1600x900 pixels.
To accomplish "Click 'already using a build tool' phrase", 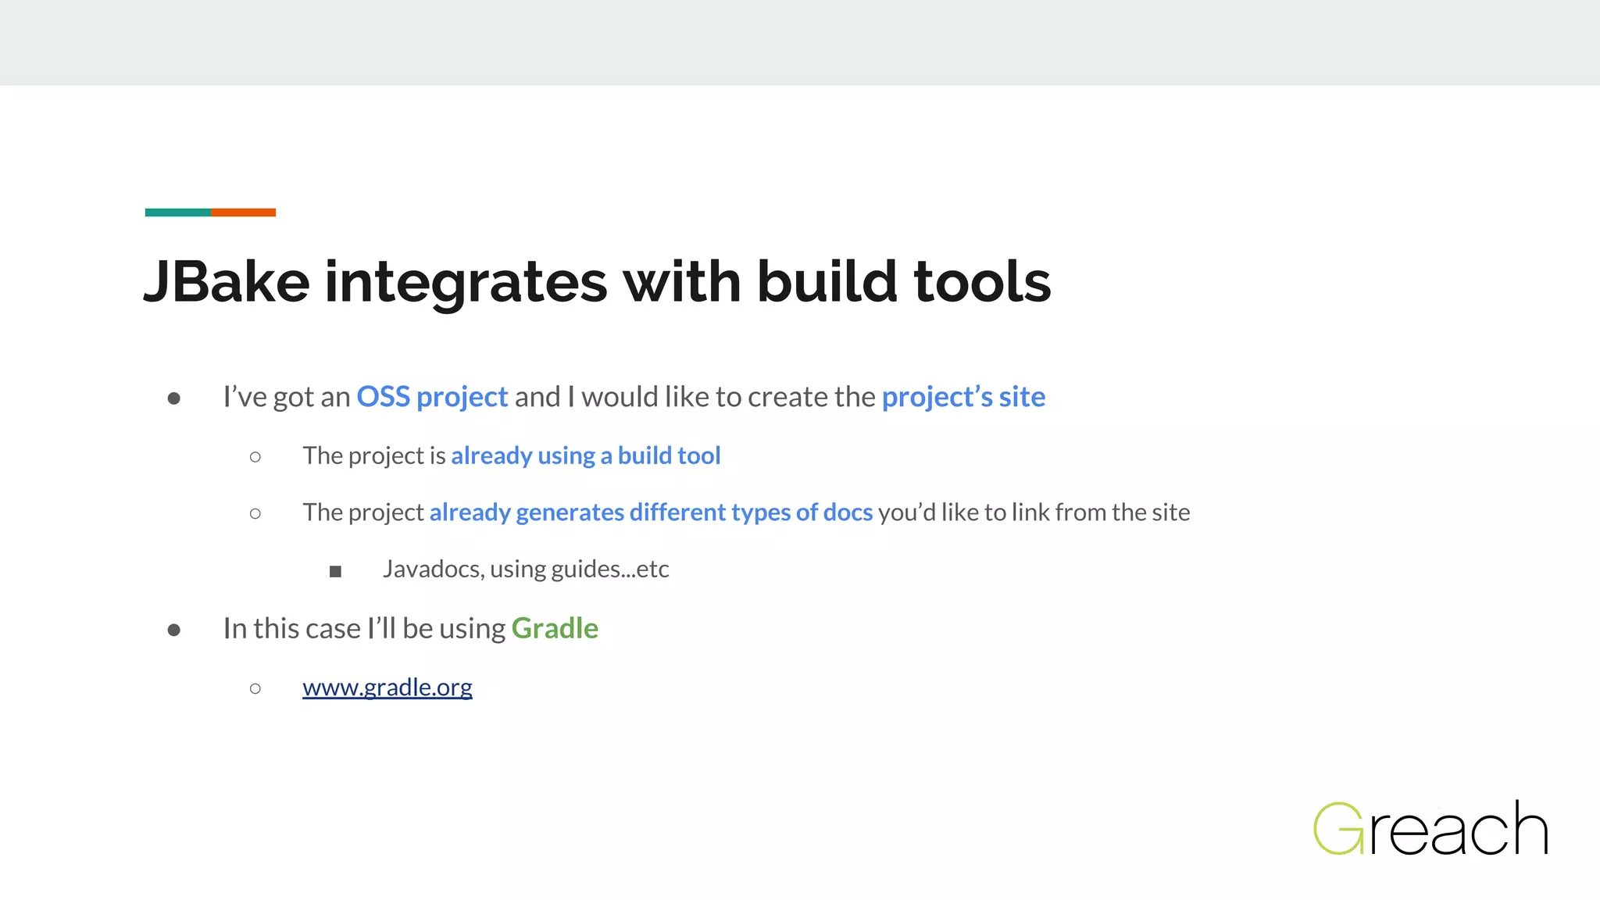I will (x=586, y=455).
